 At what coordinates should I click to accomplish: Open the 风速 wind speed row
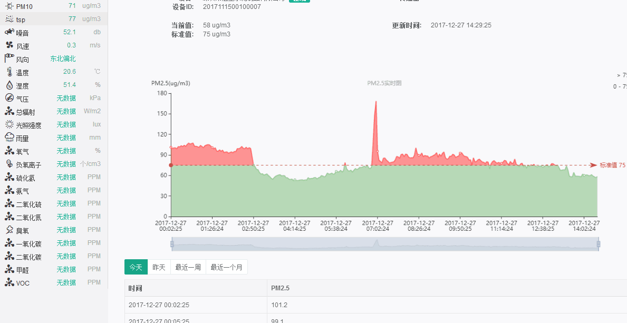(53, 46)
